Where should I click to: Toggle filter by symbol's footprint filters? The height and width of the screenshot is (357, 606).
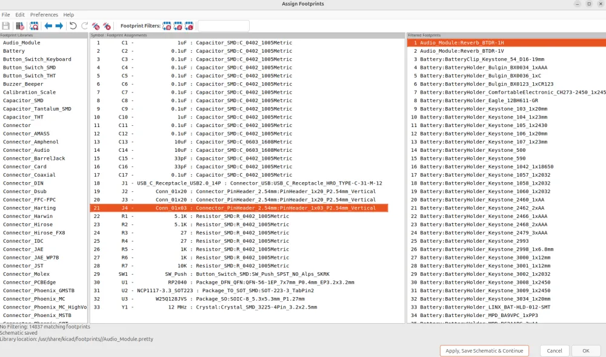pos(167,26)
